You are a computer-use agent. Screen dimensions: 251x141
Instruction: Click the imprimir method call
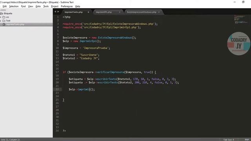tap(84, 89)
